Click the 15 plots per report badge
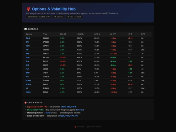 click(x=74, y=17)
